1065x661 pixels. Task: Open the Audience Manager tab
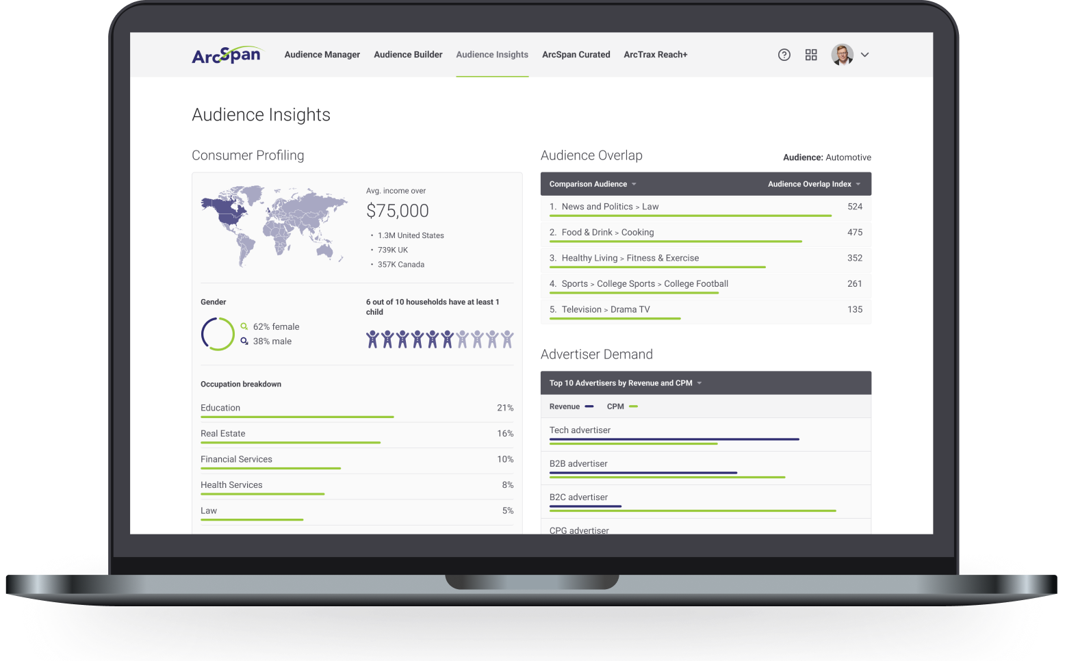(x=322, y=55)
